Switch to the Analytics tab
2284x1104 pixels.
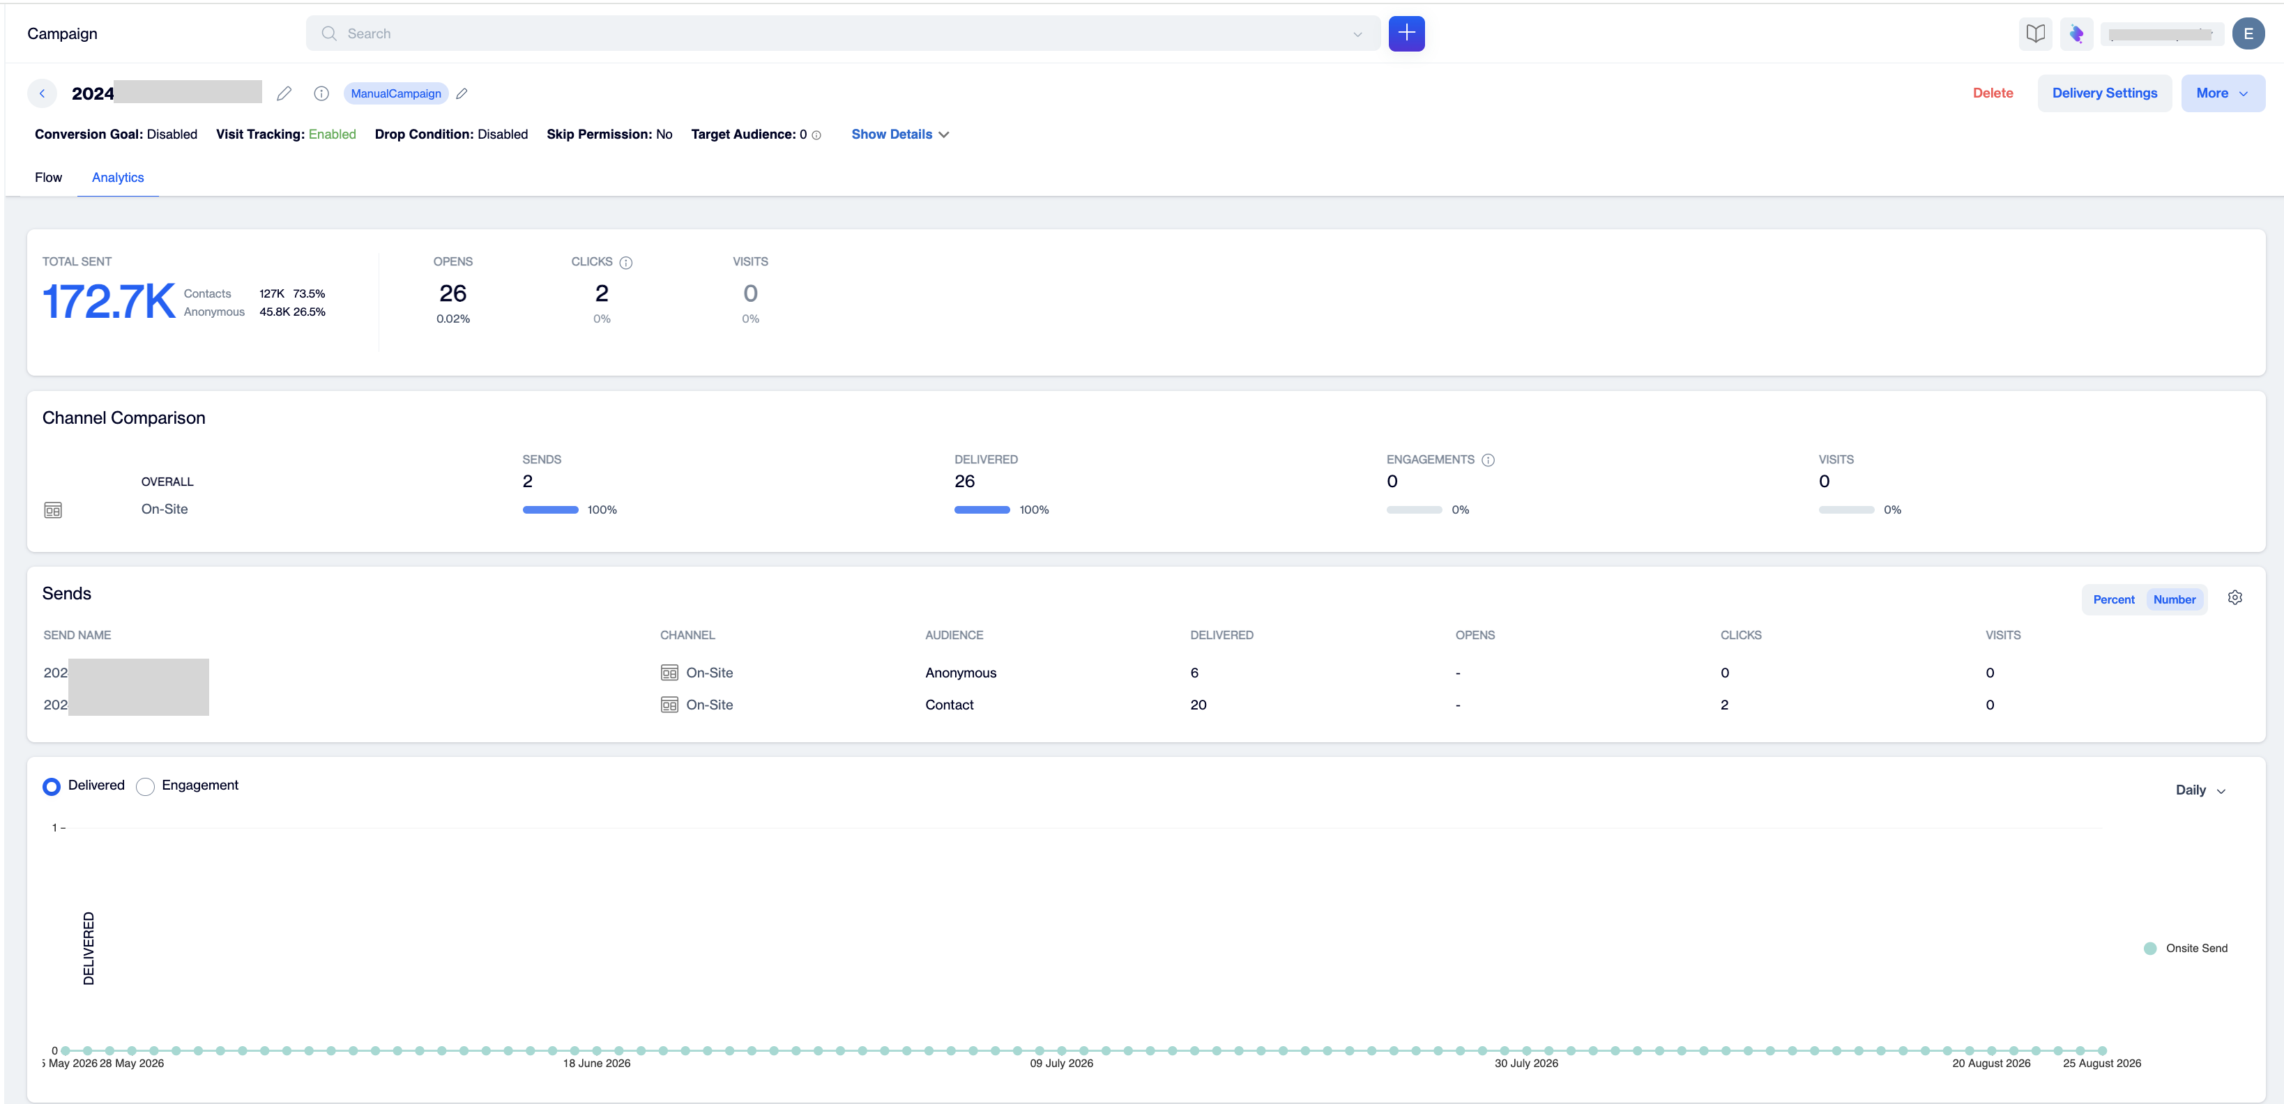(x=118, y=177)
